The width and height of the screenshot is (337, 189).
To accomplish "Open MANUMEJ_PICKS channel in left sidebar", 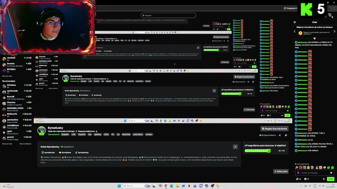I will [x=16, y=109].
